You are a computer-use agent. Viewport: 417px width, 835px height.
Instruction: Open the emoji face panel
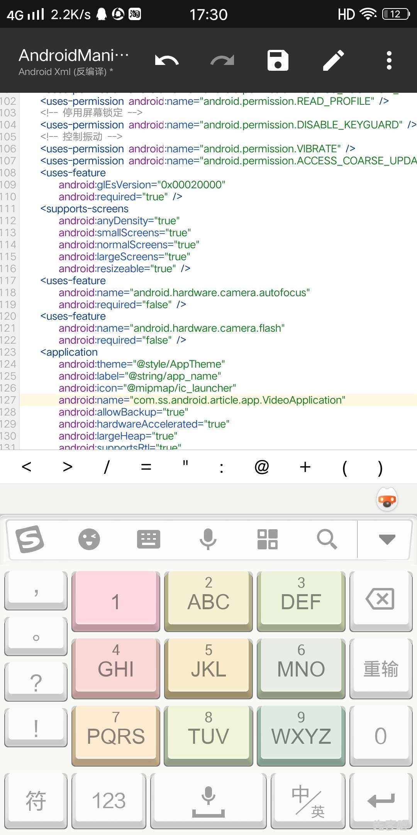tap(89, 539)
